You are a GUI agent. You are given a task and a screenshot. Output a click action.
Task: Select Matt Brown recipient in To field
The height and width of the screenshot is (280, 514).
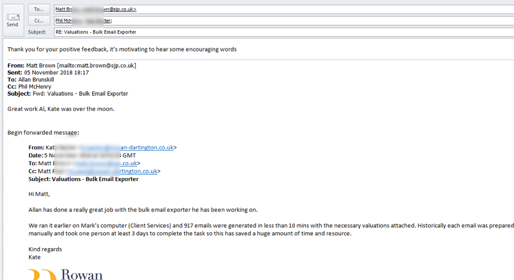[x=96, y=9]
